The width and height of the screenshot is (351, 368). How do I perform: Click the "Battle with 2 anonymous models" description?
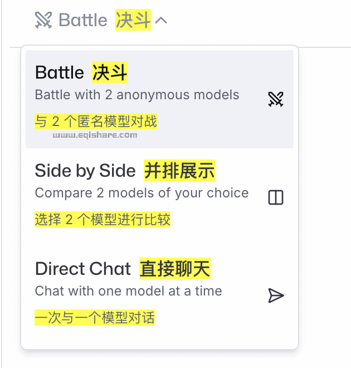click(136, 94)
